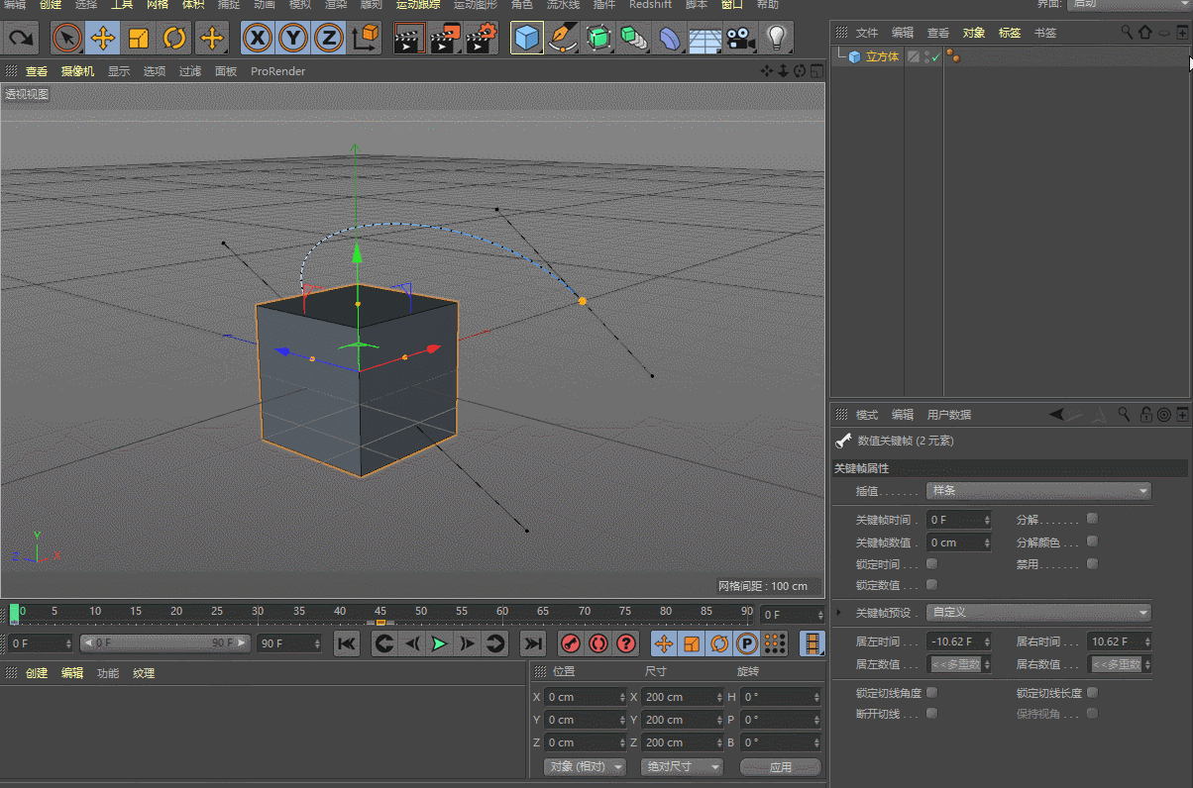Viewport: 1193px width, 788px height.
Task: Click the Undo arrow icon
Action: tap(20, 38)
